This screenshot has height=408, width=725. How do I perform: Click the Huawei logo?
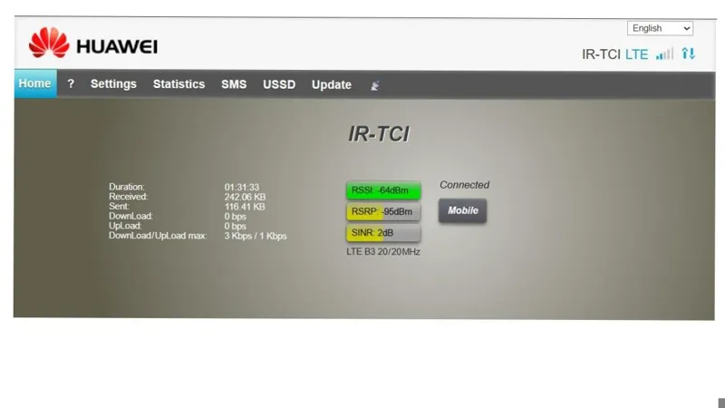[x=92, y=44]
